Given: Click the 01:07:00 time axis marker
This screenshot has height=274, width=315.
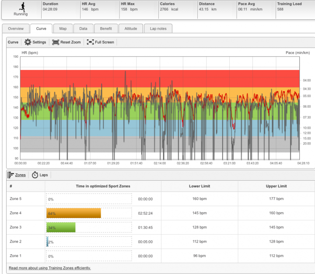Looking at the screenshot, I should [90, 163].
